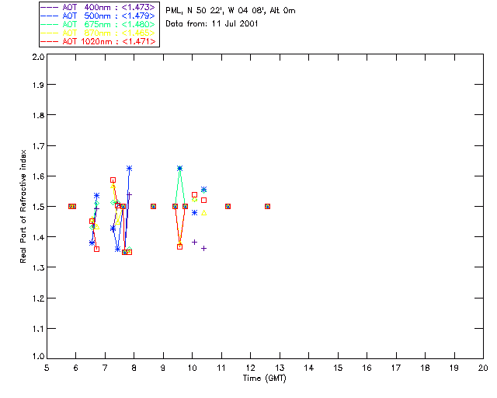Click y-axis tick label '1.0'

coord(38,356)
